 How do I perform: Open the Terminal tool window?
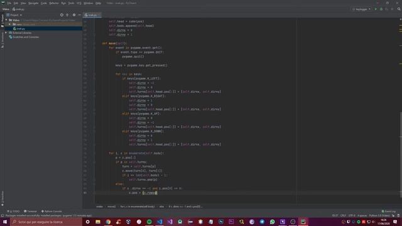30,212
